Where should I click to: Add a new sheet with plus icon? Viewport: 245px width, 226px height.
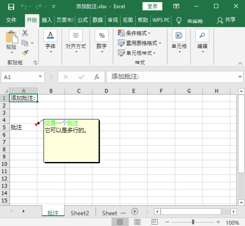coord(135,211)
